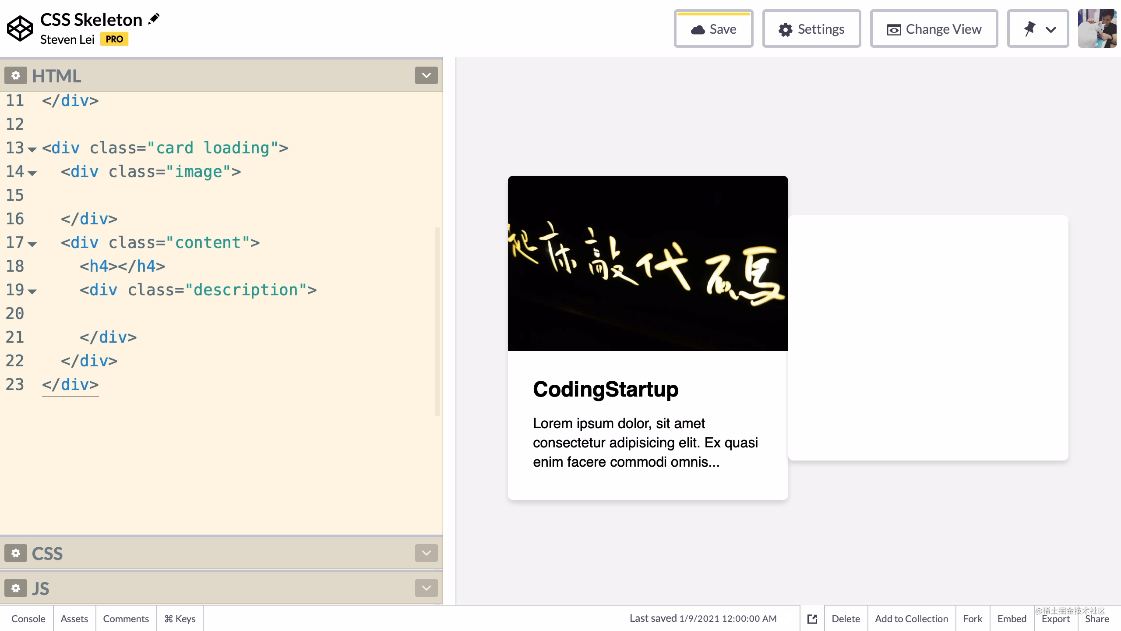Click the Change View button

point(934,29)
